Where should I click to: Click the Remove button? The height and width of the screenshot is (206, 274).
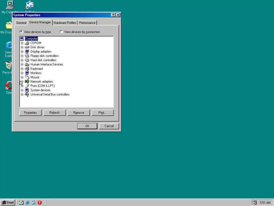click(x=79, y=113)
